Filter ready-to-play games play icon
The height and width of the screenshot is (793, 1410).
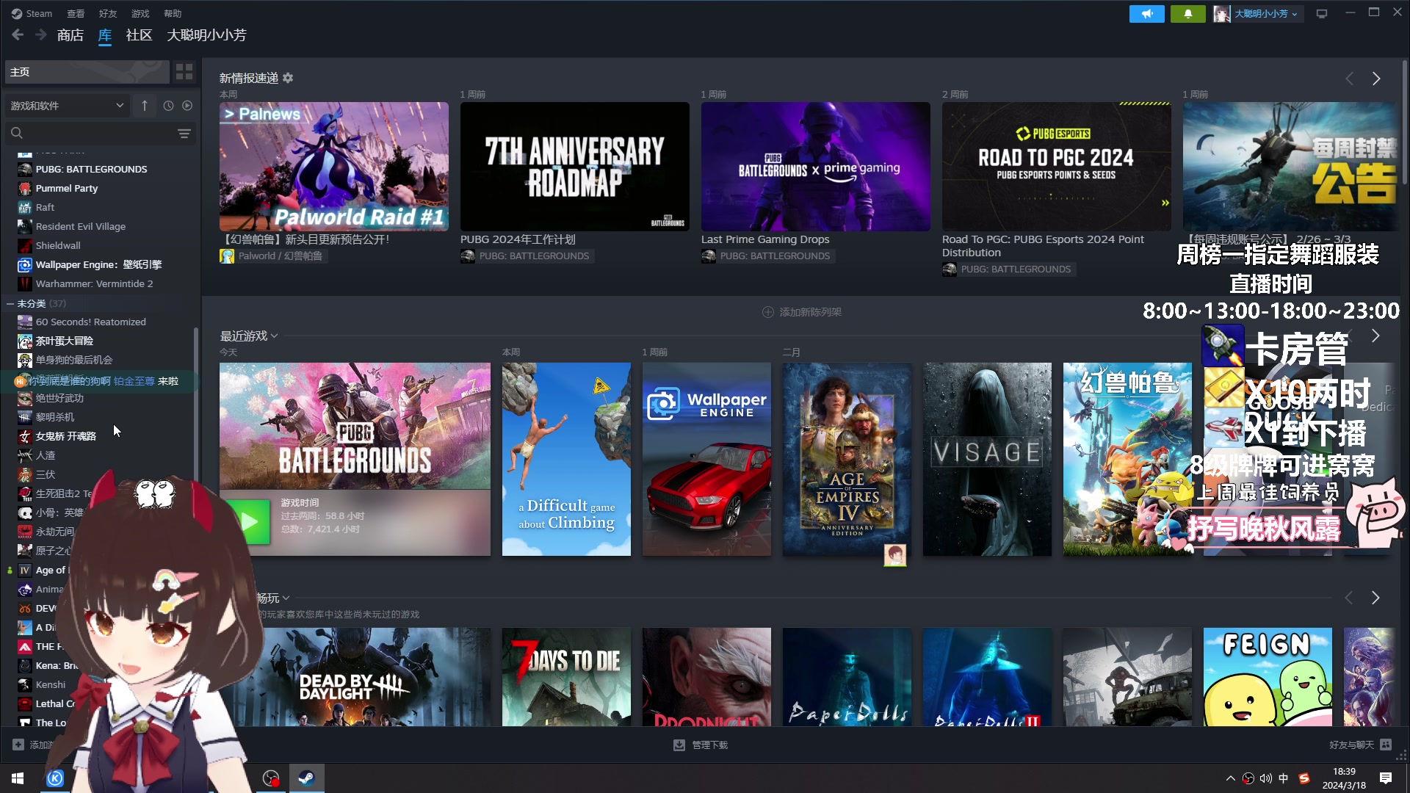pos(187,106)
